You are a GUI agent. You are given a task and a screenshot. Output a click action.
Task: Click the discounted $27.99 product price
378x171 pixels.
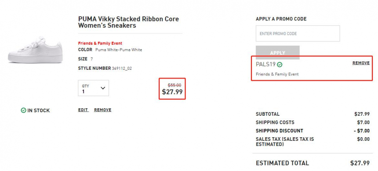pos(172,92)
